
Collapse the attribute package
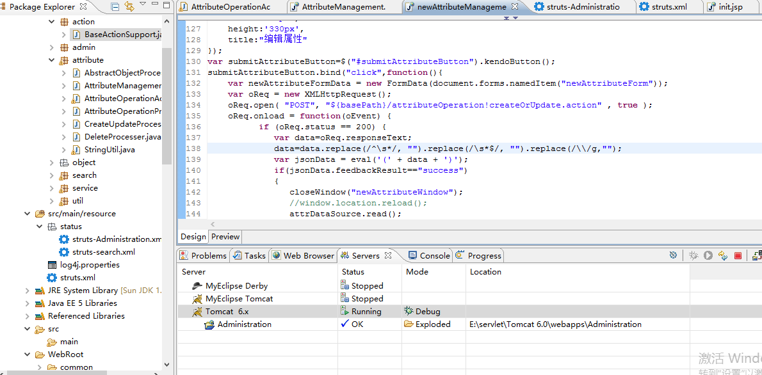[x=52, y=60]
